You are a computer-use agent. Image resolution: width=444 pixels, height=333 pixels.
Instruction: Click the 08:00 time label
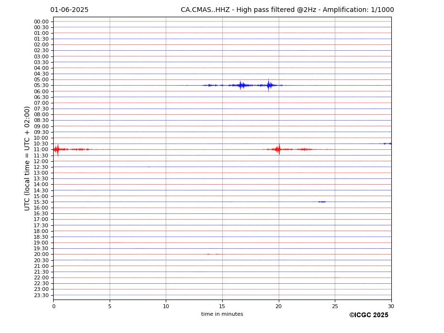tap(41, 114)
